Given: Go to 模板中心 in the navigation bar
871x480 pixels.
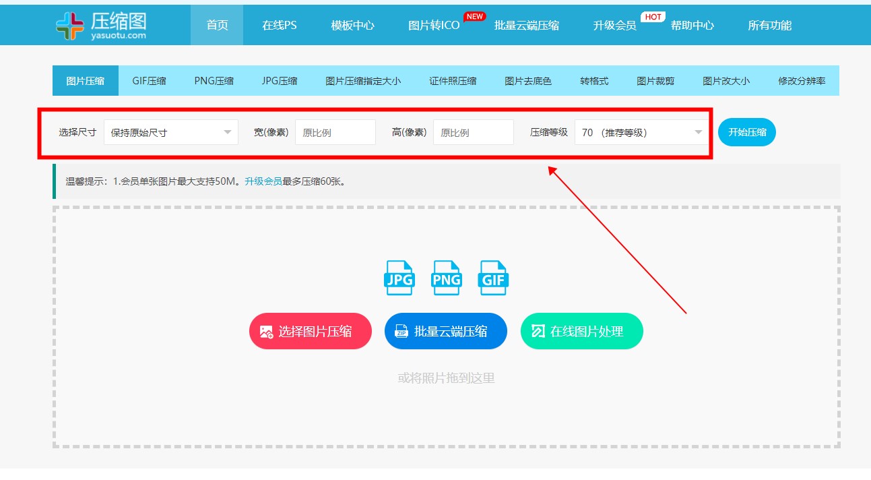Looking at the screenshot, I should (x=352, y=26).
